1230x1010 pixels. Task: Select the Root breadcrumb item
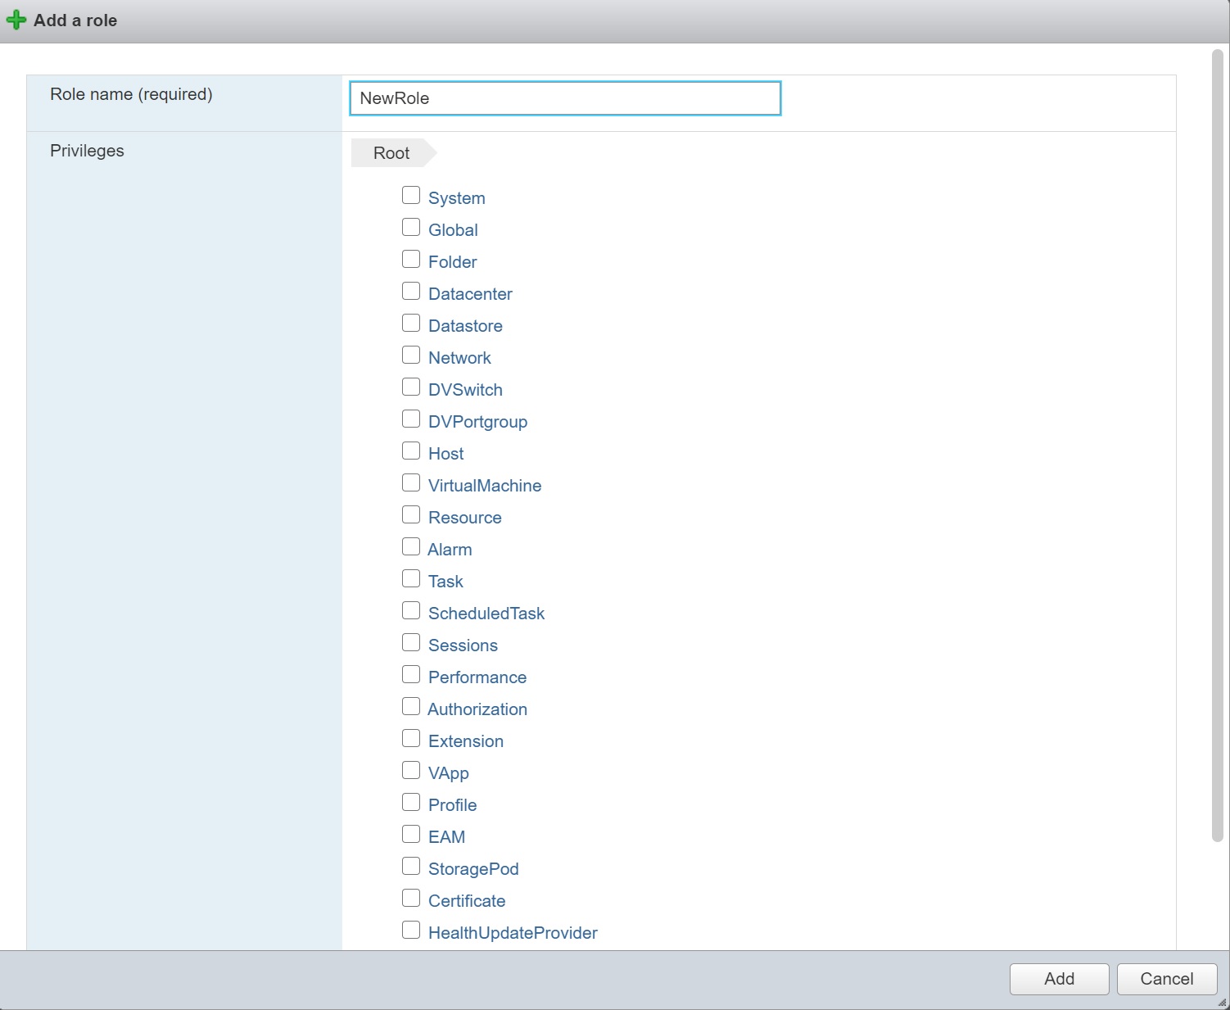pos(391,153)
